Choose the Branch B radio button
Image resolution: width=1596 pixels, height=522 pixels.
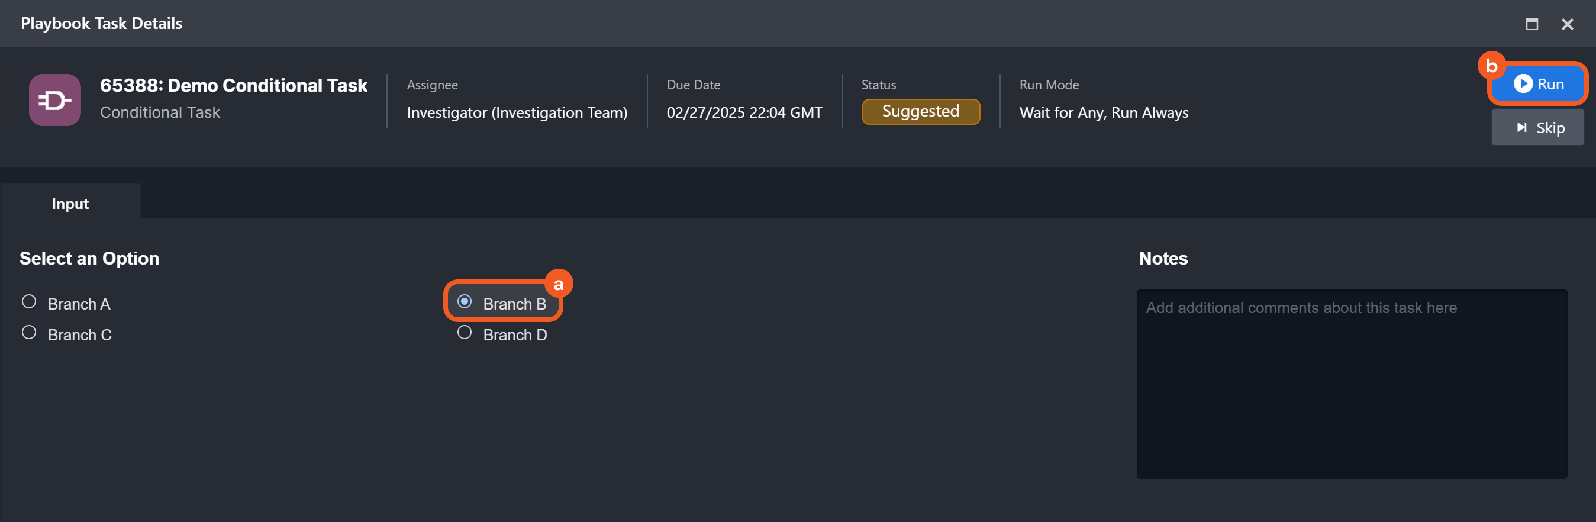coord(465,302)
